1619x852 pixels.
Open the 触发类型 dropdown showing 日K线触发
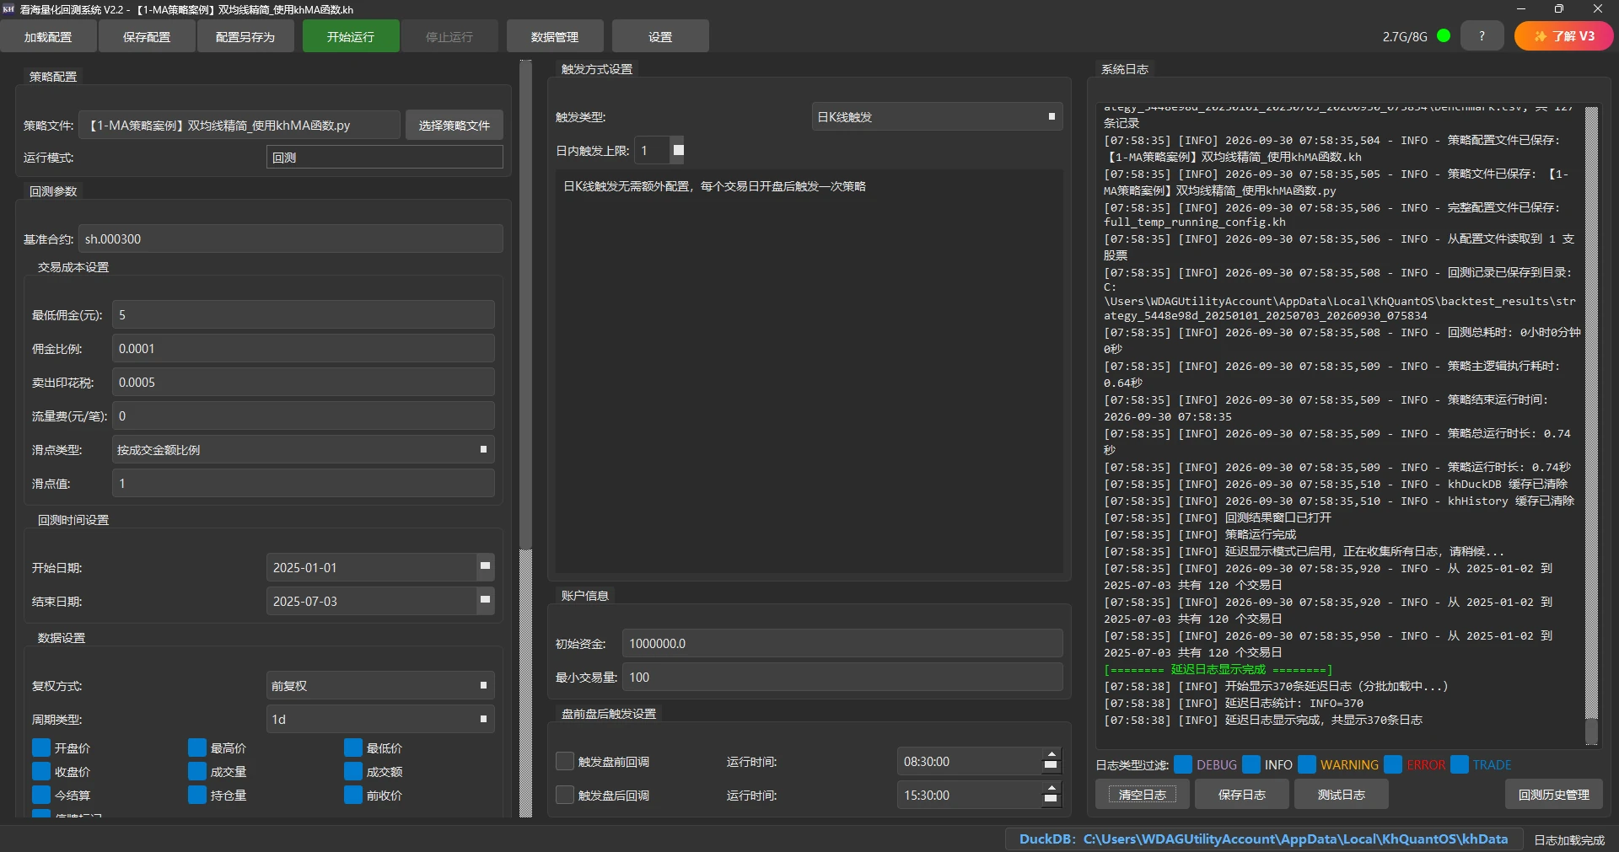tap(937, 116)
